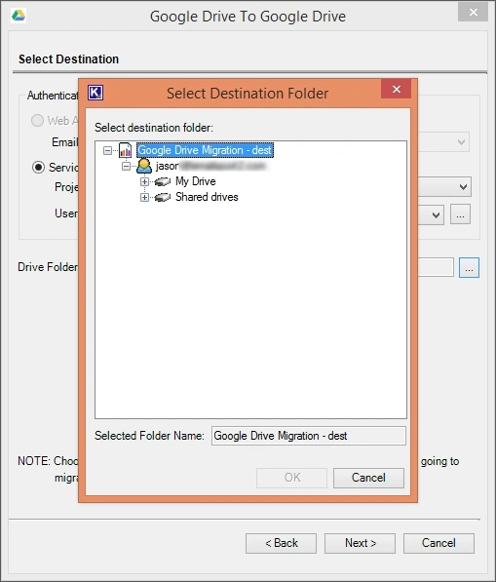Open the User dropdown in background window
This screenshot has height=582, width=496.
(x=436, y=214)
